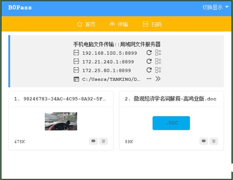Click the scan icon beside 扫码
233x180 pixels.
[145, 24]
